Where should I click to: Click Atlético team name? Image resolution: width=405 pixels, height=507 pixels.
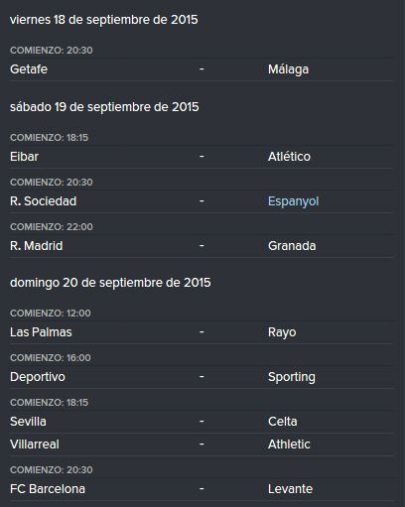[x=289, y=157]
